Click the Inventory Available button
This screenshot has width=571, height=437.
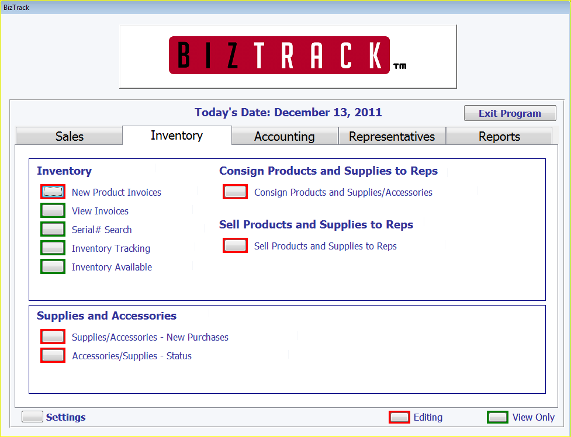tap(53, 266)
